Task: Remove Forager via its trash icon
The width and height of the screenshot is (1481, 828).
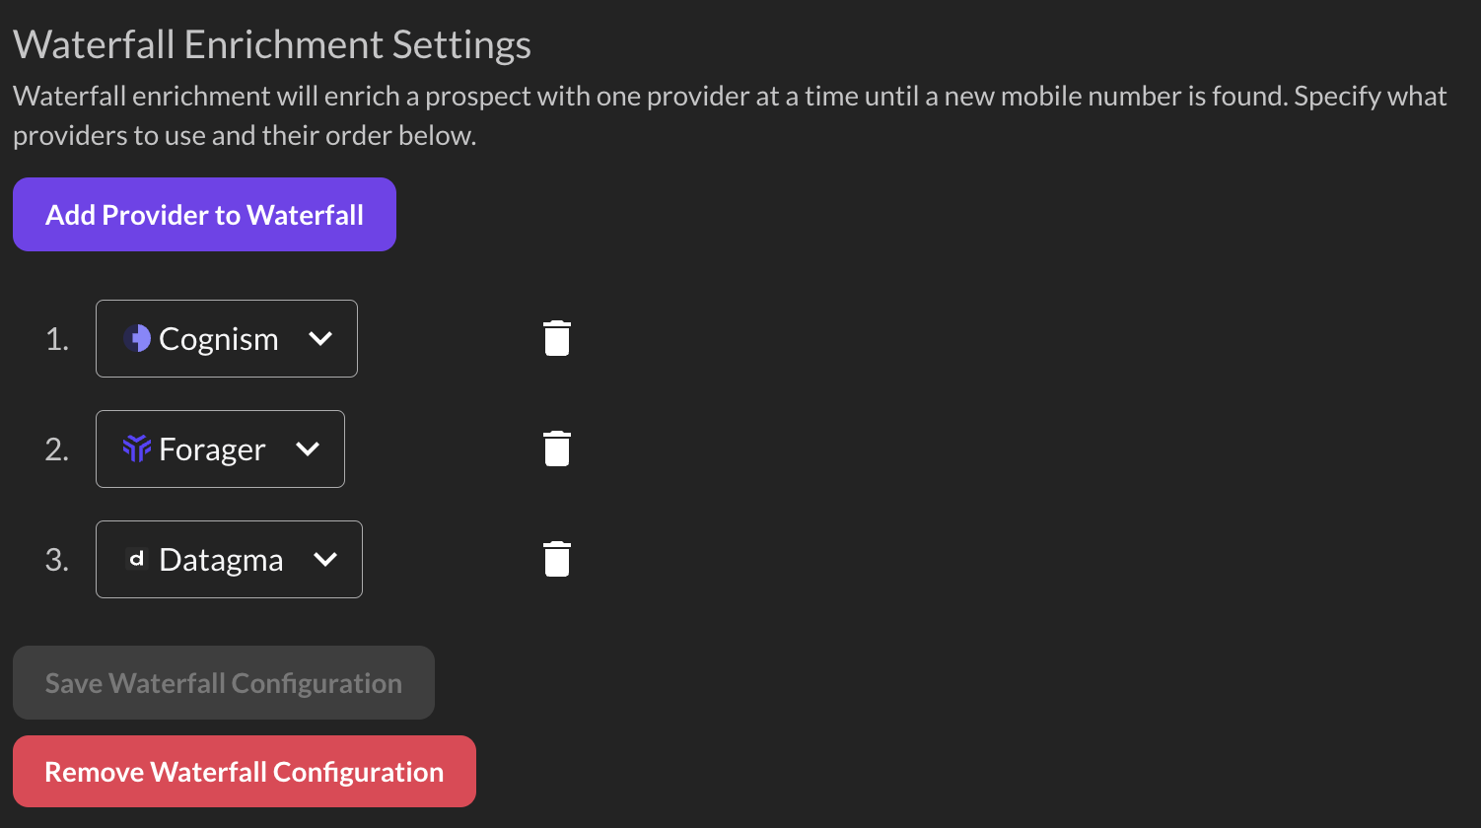Action: (557, 448)
